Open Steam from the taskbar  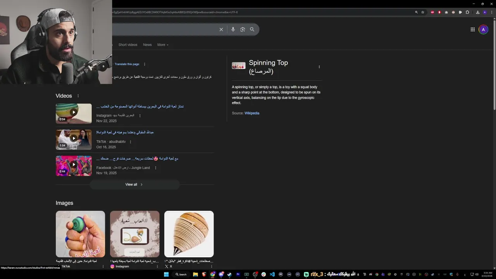coord(229,274)
